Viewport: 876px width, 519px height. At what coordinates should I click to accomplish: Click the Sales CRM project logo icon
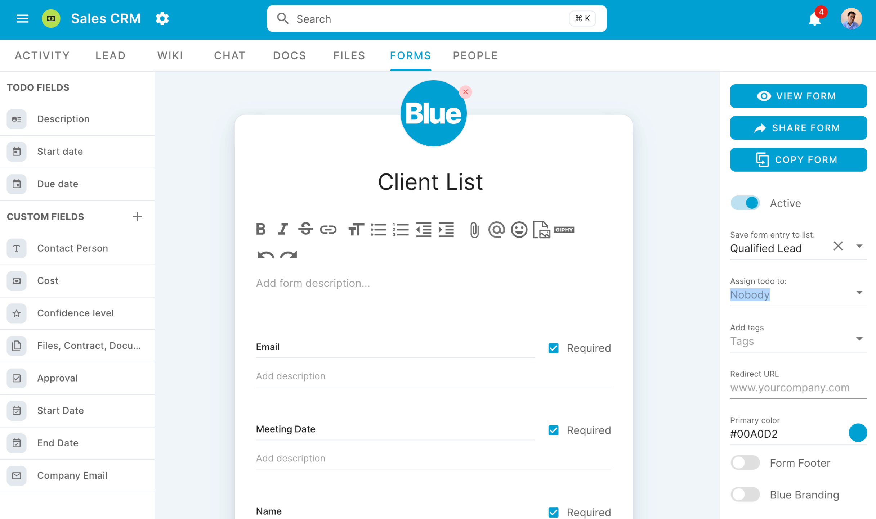(x=51, y=18)
